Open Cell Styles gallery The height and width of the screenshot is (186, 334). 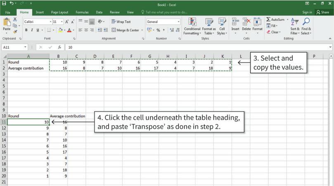pos(222,26)
